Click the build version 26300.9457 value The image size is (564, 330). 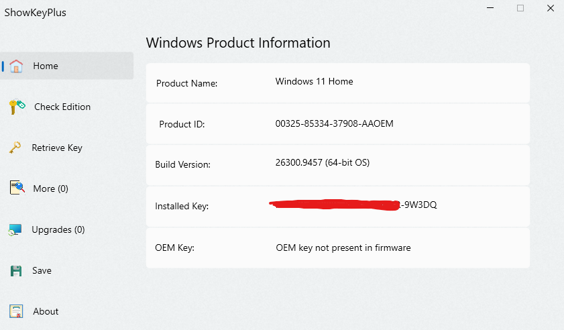click(323, 163)
